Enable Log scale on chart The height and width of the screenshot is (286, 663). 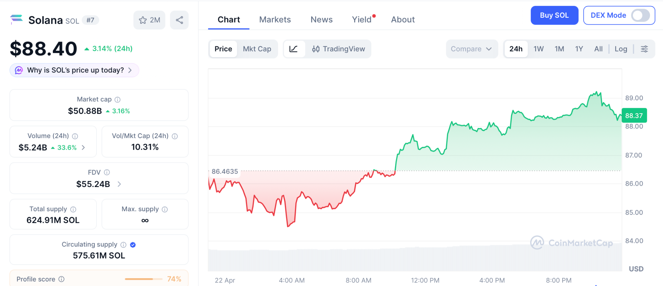621,49
